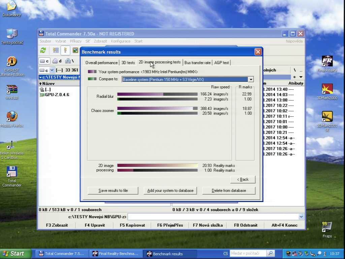The height and width of the screenshot is (259, 345).
Task: Open the Start menu
Action: click(15, 254)
